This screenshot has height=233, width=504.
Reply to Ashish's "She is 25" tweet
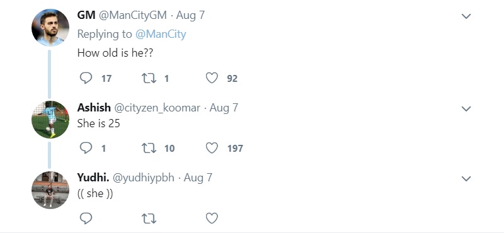86,148
